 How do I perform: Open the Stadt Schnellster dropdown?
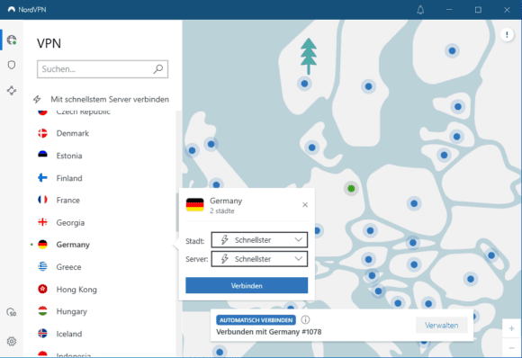pos(259,240)
